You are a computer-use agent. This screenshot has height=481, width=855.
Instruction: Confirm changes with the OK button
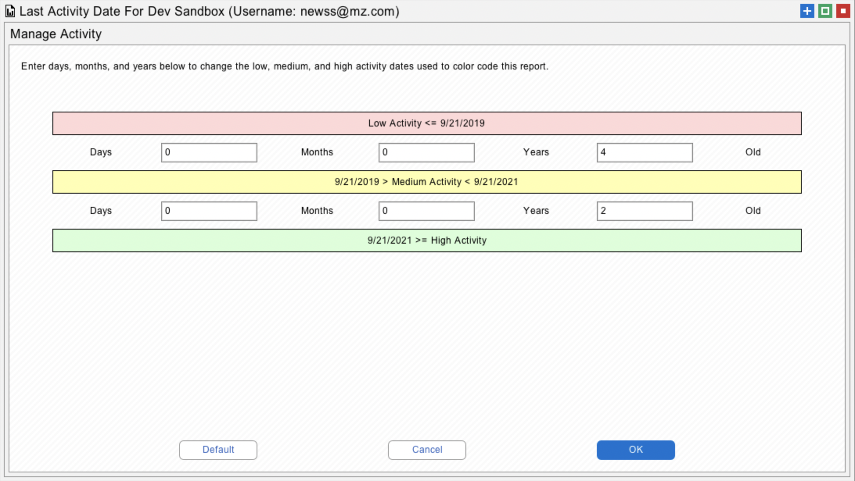pyautogui.click(x=635, y=450)
